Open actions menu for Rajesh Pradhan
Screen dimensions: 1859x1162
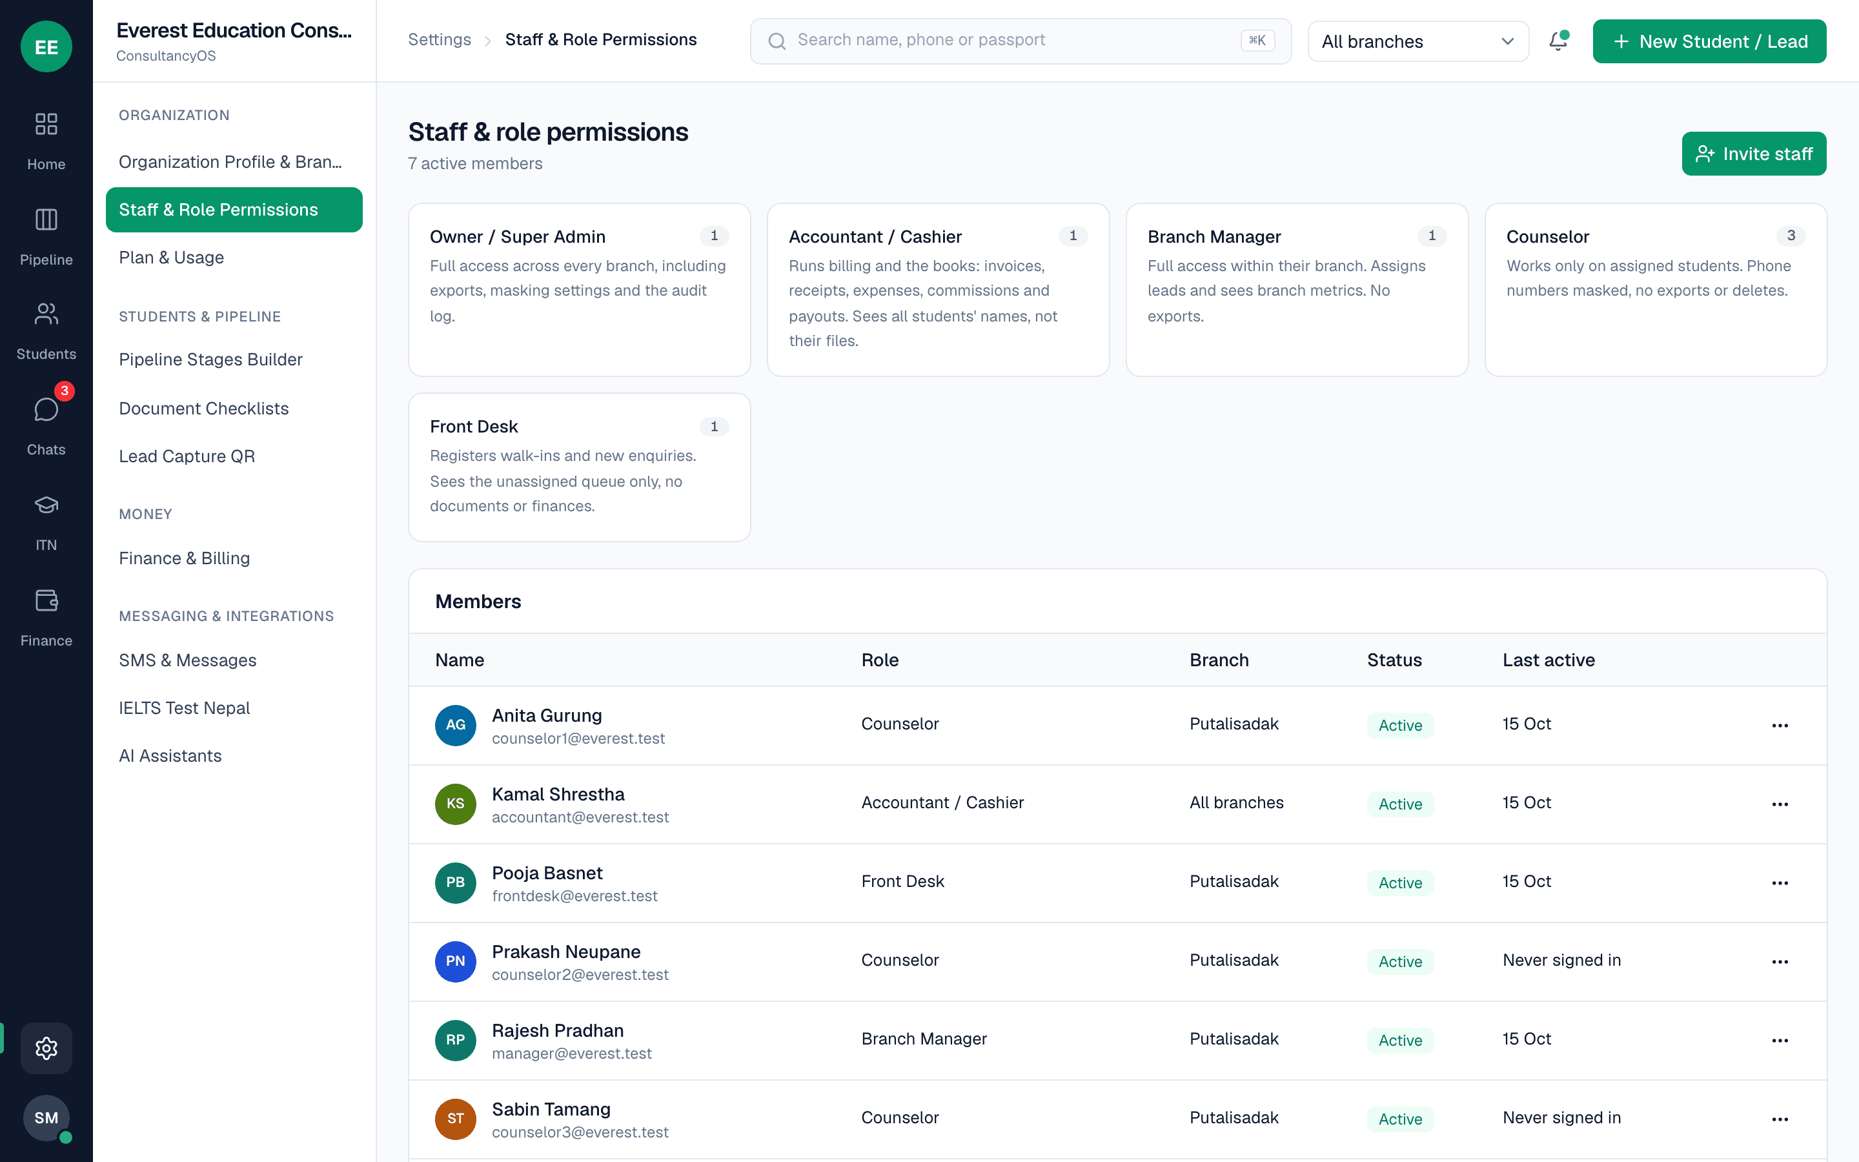1780,1040
